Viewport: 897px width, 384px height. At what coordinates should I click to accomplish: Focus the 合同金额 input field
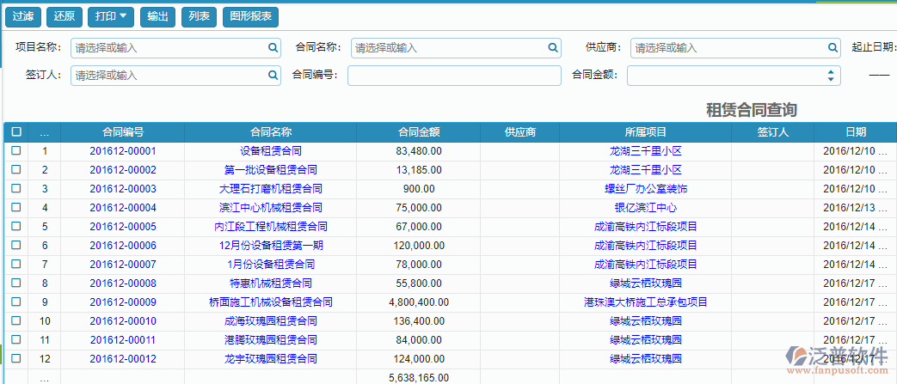pos(734,76)
